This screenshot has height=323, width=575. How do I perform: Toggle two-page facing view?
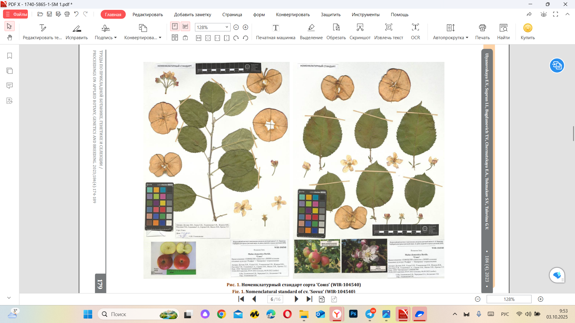[175, 38]
